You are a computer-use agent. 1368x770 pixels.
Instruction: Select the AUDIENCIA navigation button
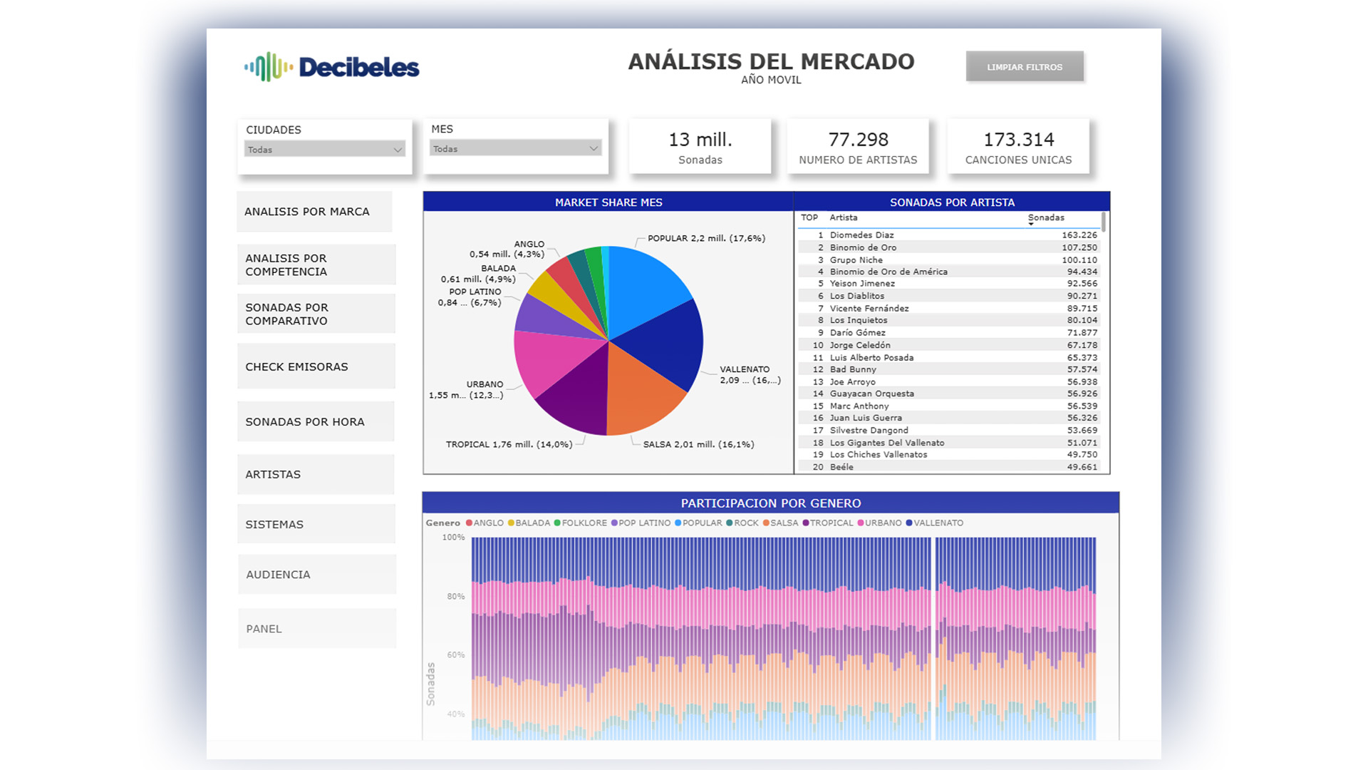[317, 574]
